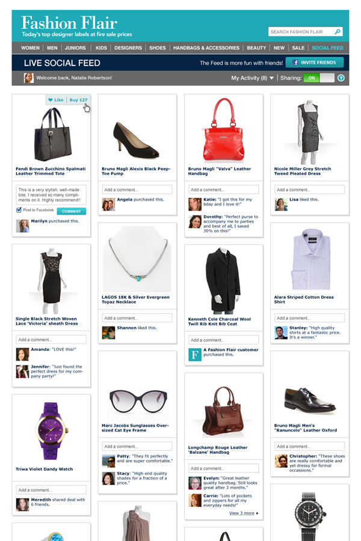
Task: Click Buy 127 on the Fendi tote
Action: (x=78, y=100)
